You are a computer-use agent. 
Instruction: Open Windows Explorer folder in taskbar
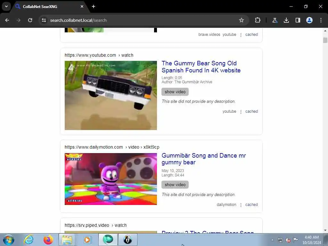(x=67, y=240)
